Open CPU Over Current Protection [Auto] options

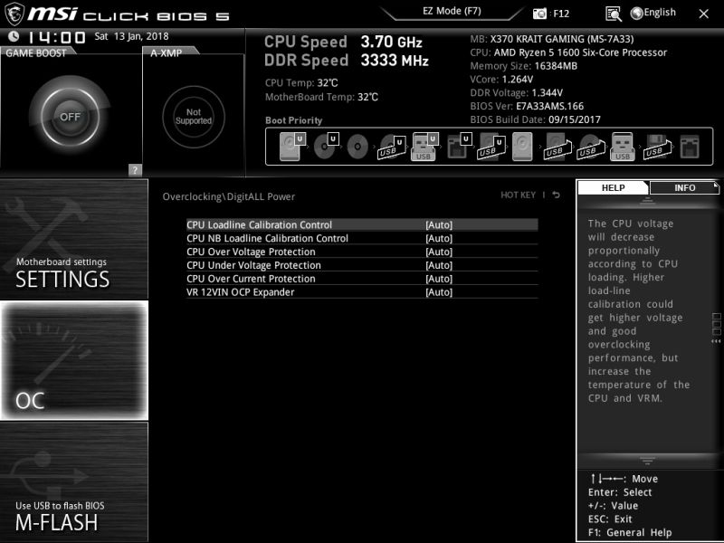362,279
